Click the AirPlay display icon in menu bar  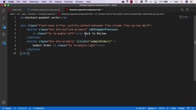(156, 2)
